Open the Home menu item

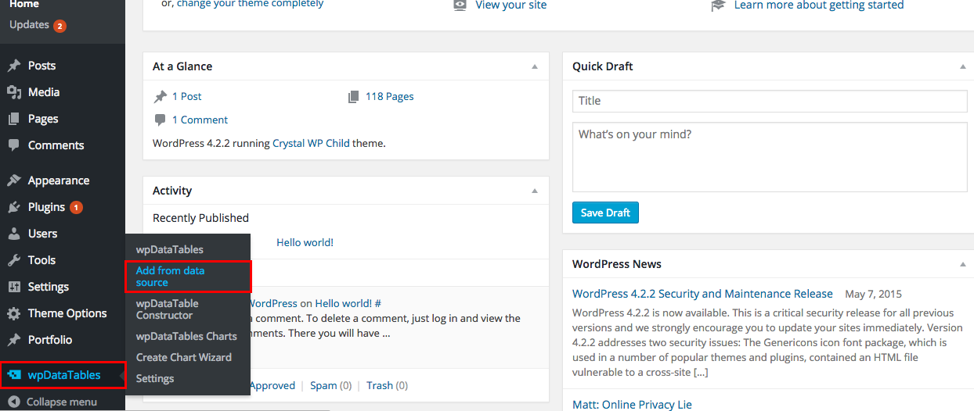click(x=24, y=5)
